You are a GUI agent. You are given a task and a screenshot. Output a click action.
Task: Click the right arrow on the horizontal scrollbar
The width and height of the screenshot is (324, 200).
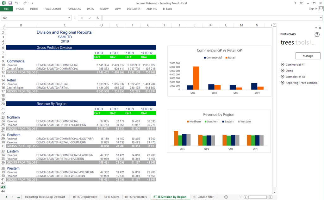tap(271, 197)
